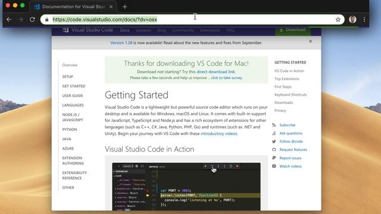Expand the GET STARTED sidebar section
This screenshot has height=214, width=381.
tap(74, 86)
